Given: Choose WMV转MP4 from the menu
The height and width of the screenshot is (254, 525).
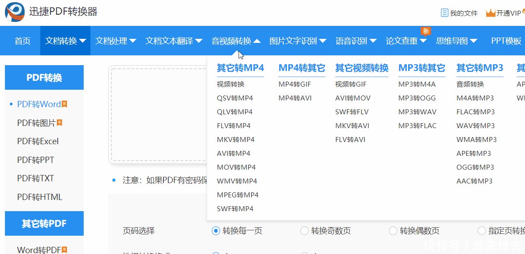Looking at the screenshot, I should pos(237,181).
